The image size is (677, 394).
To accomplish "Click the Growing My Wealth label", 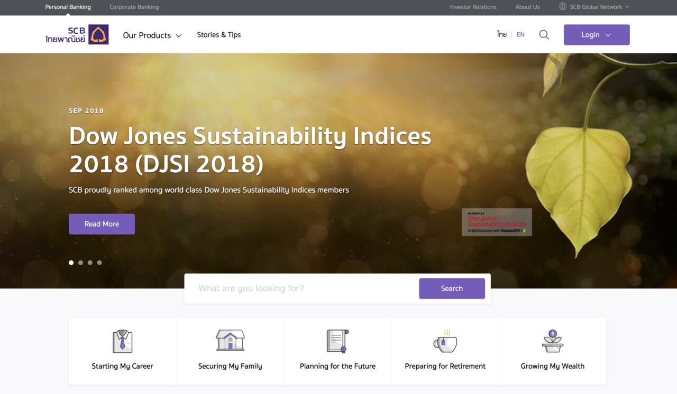I will coord(553,366).
